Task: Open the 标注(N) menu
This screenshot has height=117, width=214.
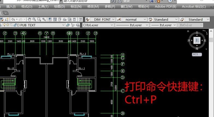Action: pos(76,7)
